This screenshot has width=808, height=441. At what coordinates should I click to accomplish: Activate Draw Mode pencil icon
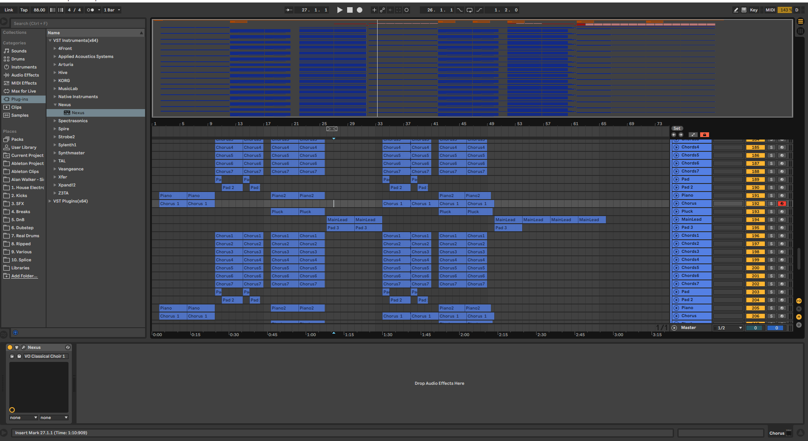click(736, 10)
